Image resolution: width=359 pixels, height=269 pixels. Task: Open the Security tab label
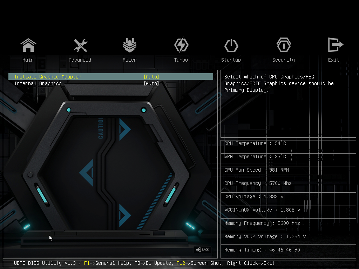coord(284,60)
